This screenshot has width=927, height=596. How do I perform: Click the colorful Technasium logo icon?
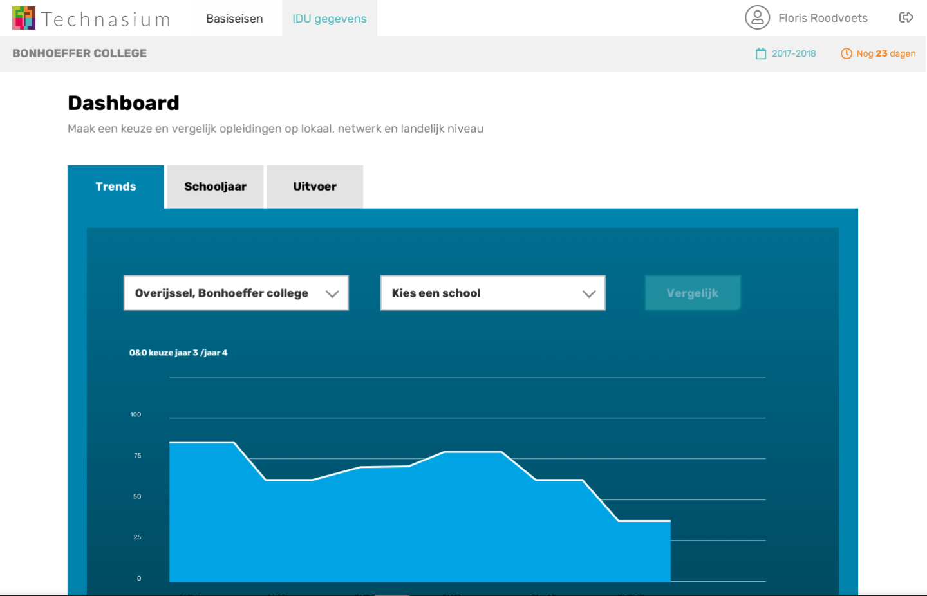tap(24, 18)
